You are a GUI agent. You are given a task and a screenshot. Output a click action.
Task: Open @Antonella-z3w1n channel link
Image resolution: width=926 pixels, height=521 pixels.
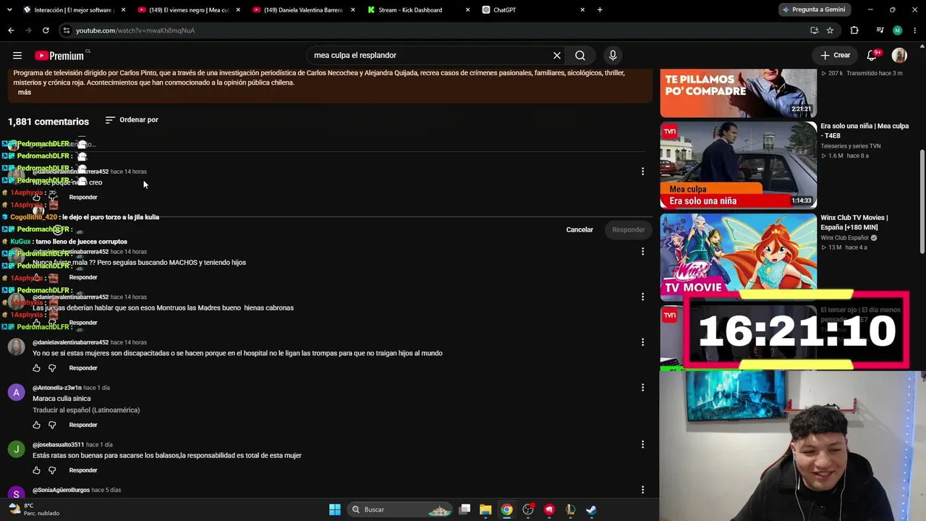tap(56, 388)
